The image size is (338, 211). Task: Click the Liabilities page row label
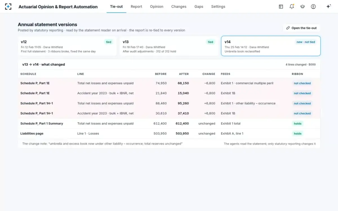(32, 134)
